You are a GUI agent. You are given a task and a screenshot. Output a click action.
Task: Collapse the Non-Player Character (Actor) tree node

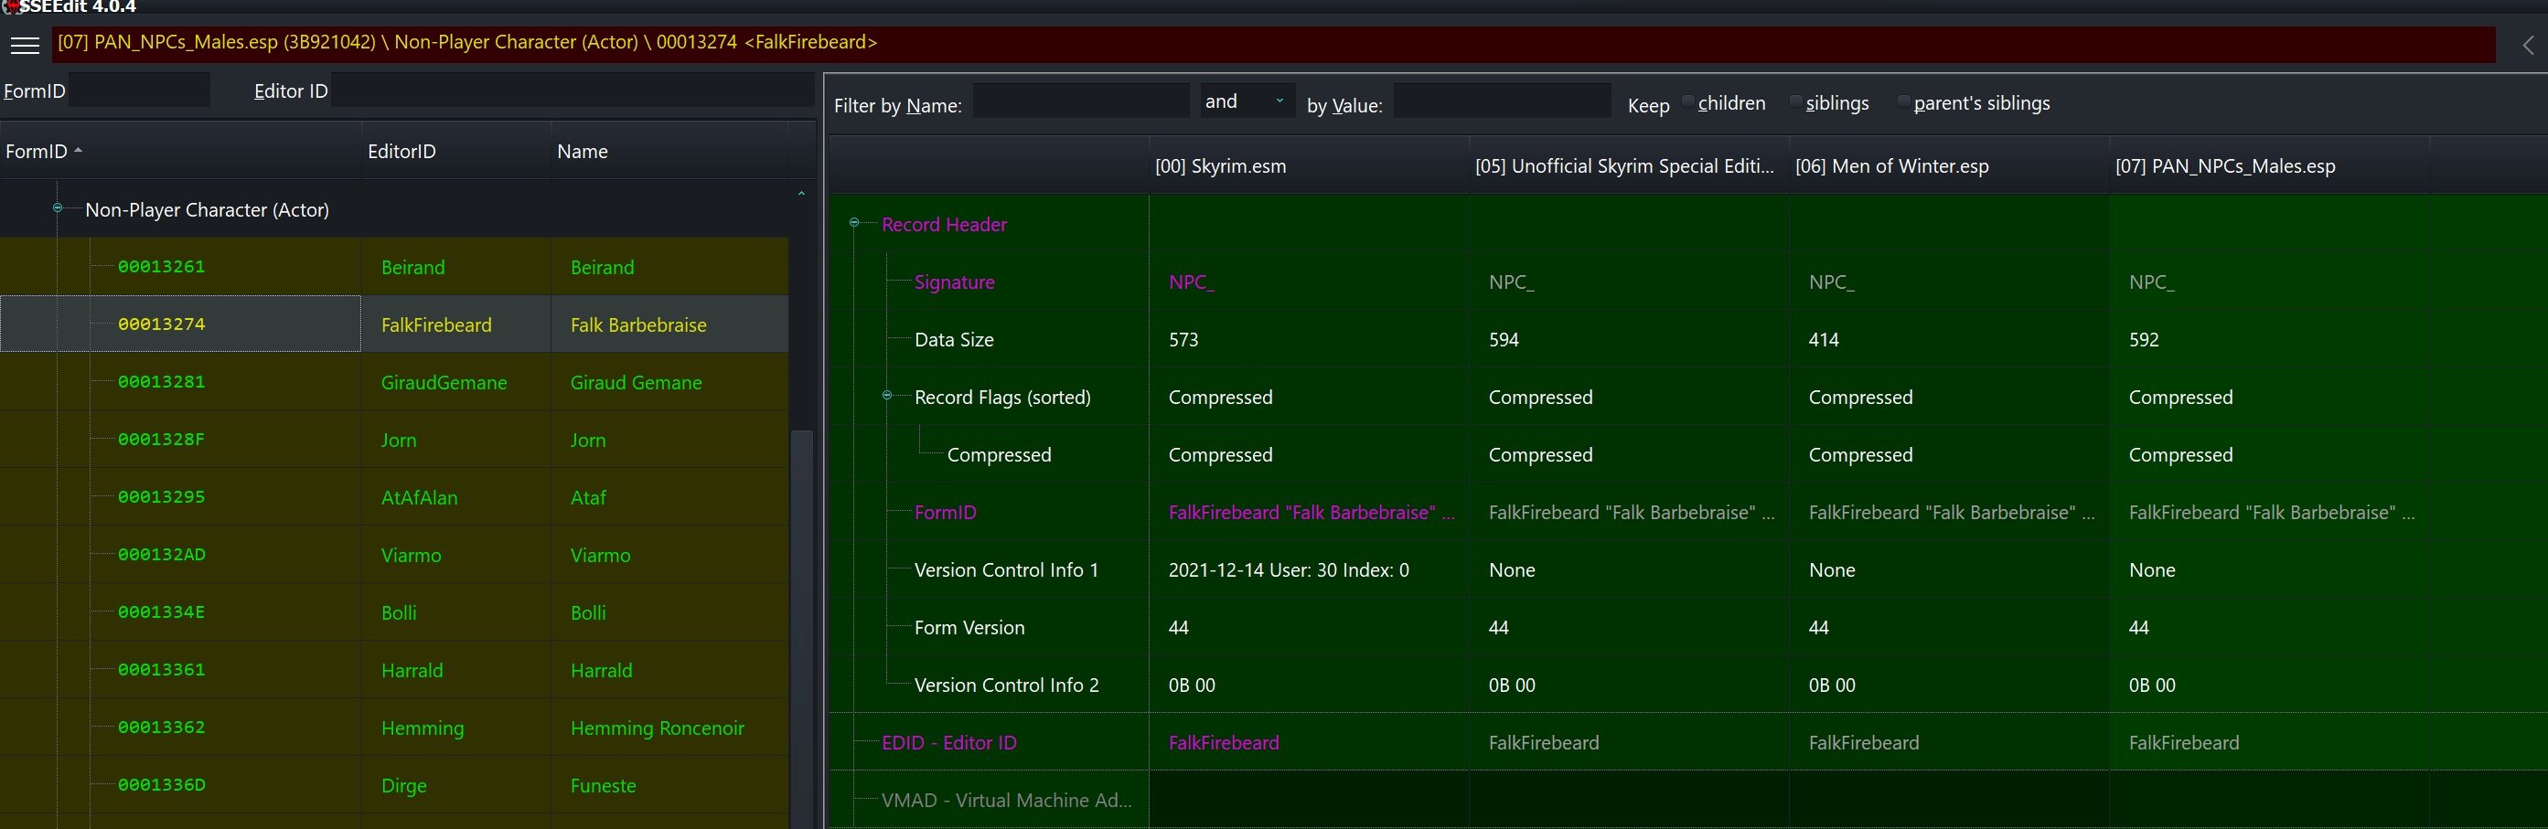pyautogui.click(x=58, y=207)
